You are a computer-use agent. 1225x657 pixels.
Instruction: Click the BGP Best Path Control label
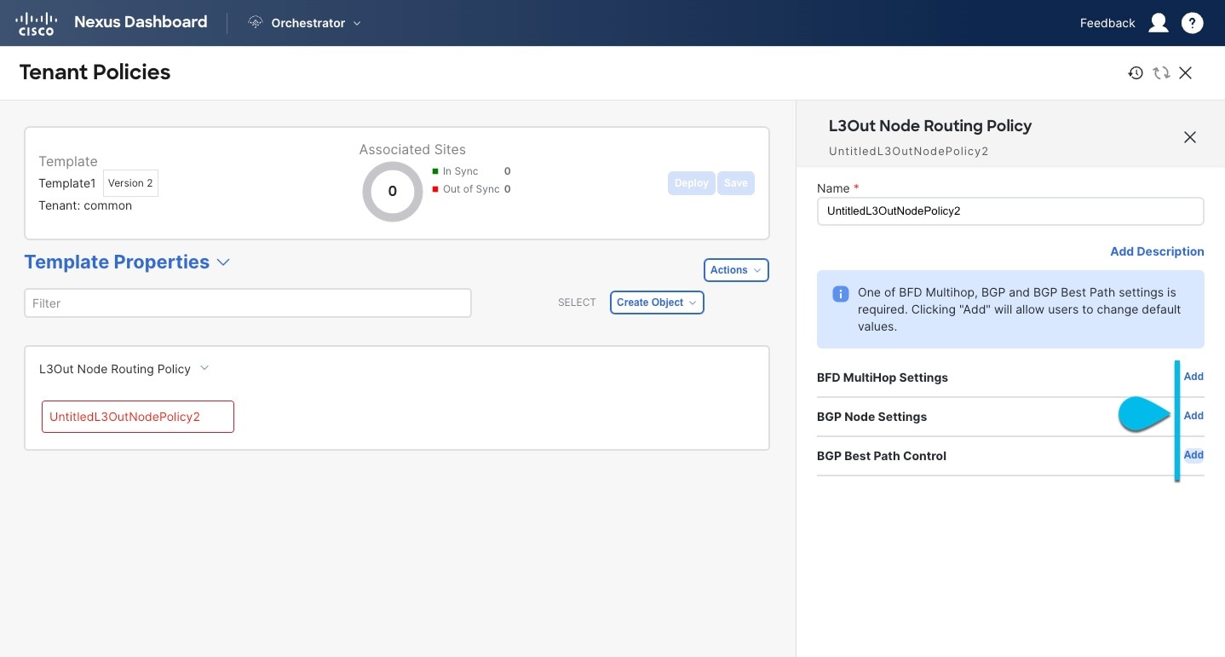(x=882, y=456)
